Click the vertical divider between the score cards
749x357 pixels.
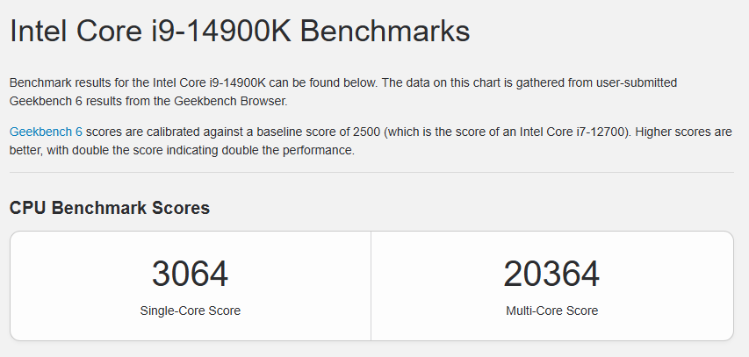(371, 286)
